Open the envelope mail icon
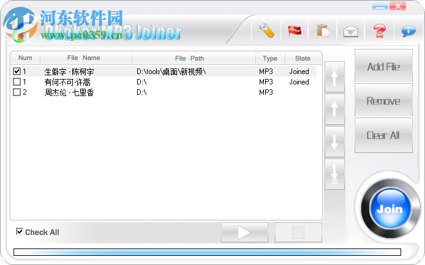 (x=351, y=31)
